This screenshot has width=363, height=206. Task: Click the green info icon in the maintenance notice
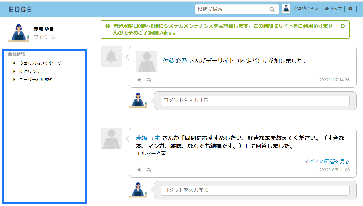pos(108,26)
